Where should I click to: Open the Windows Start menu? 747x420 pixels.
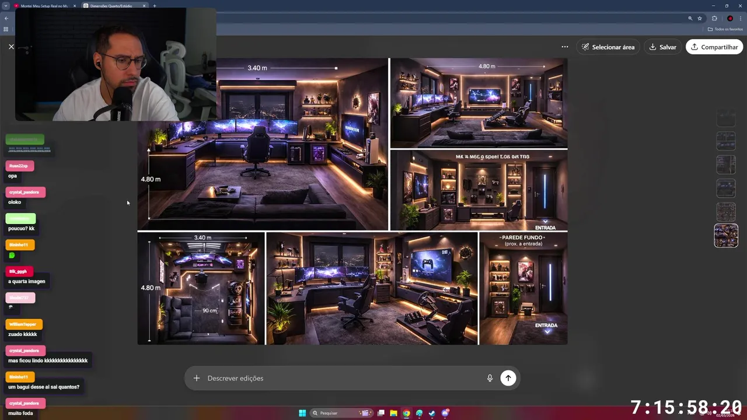pos(302,413)
